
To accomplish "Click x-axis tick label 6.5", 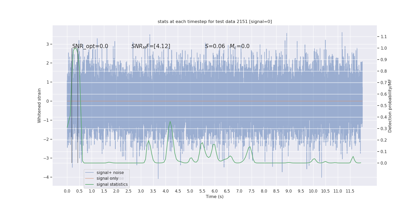I will [227, 191].
